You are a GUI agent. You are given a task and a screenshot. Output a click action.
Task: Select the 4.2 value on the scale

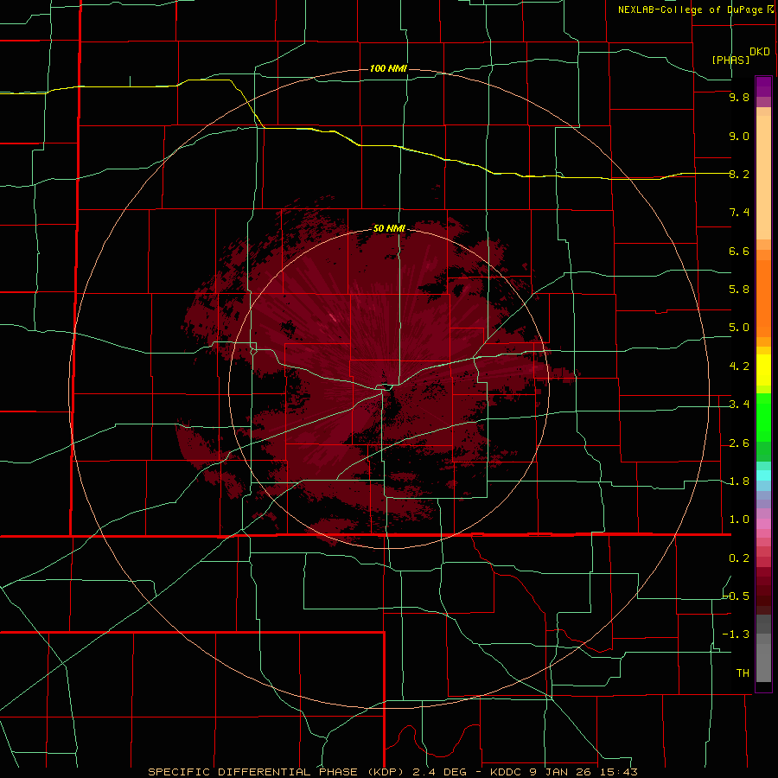tap(739, 367)
